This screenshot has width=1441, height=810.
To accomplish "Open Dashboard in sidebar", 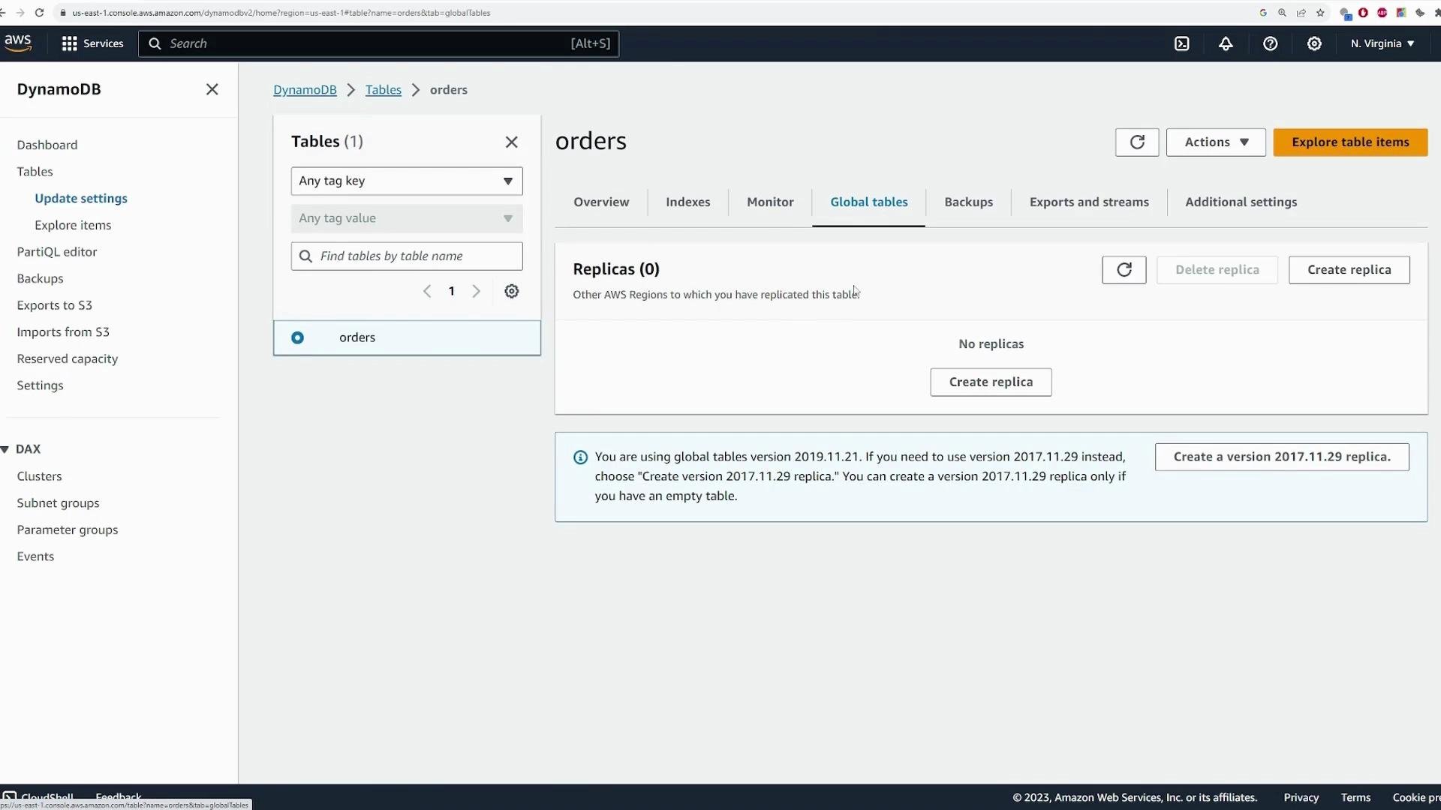I will point(47,145).
